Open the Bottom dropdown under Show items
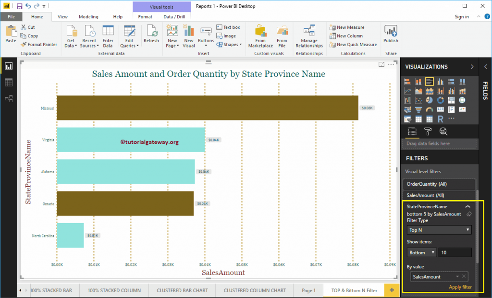Image resolution: width=492 pixels, height=298 pixels. point(421,252)
